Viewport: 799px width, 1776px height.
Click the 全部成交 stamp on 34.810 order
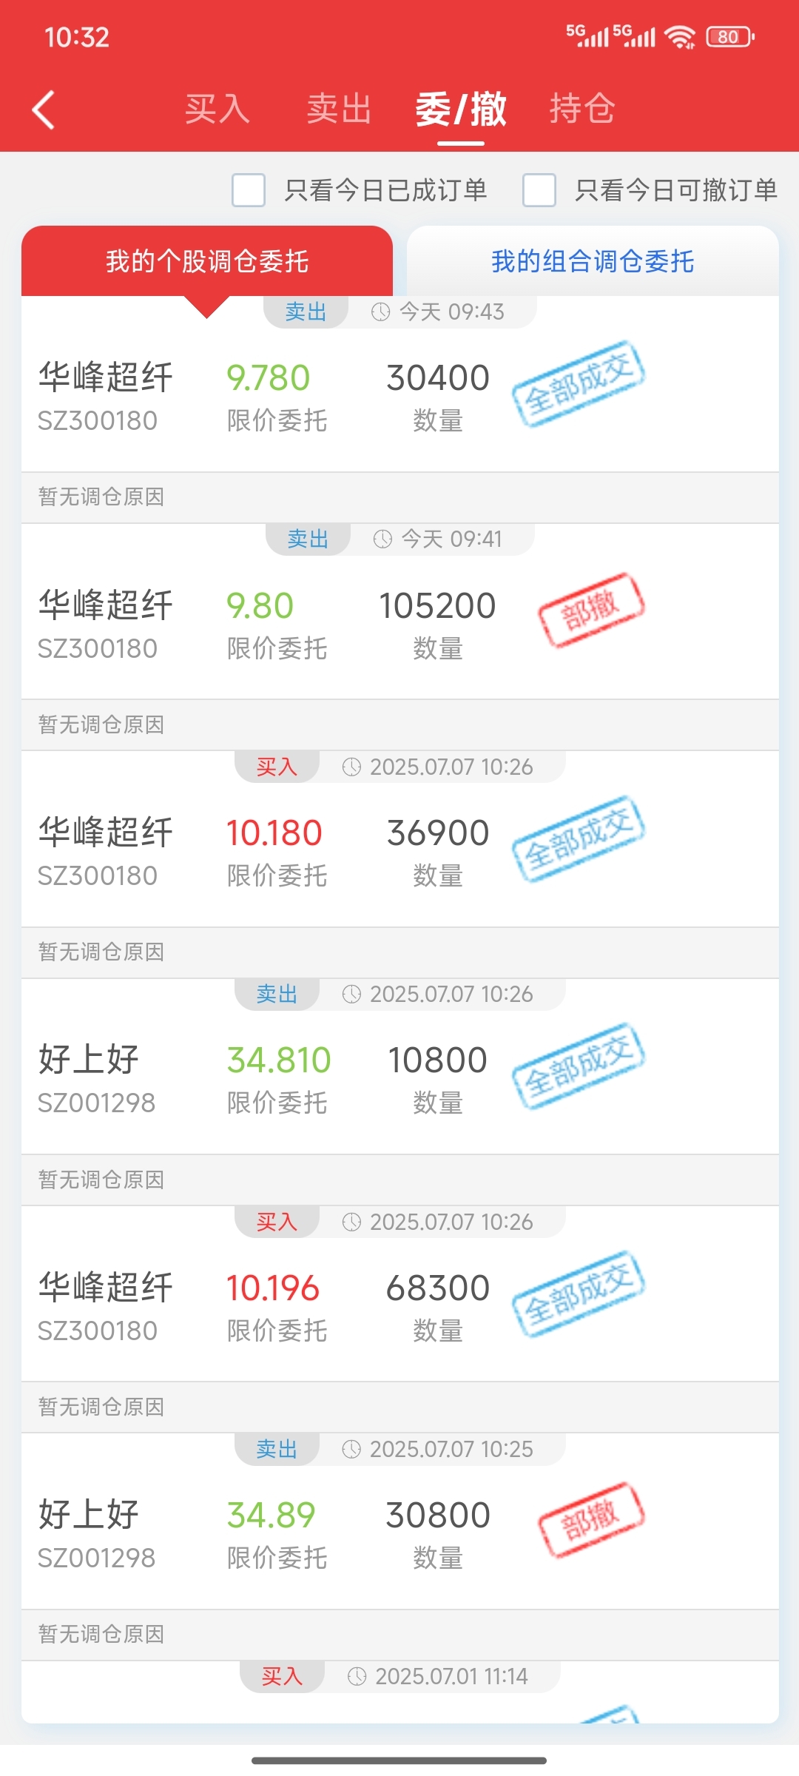[x=579, y=1066]
